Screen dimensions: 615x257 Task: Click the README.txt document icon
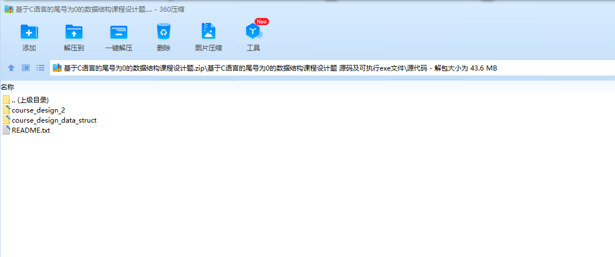click(6, 130)
